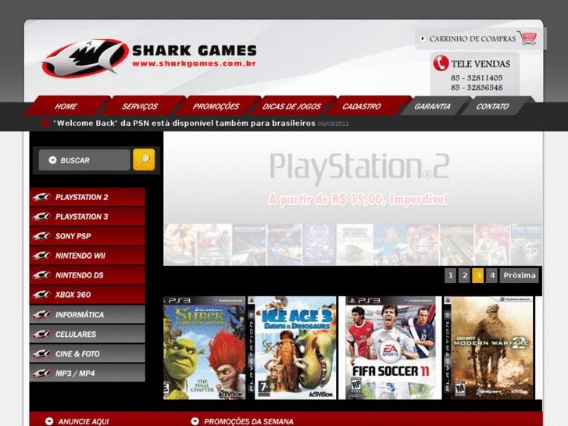Click the arrow icon beside Carrinho de Compras
The height and width of the screenshot is (426, 568).
(x=423, y=38)
